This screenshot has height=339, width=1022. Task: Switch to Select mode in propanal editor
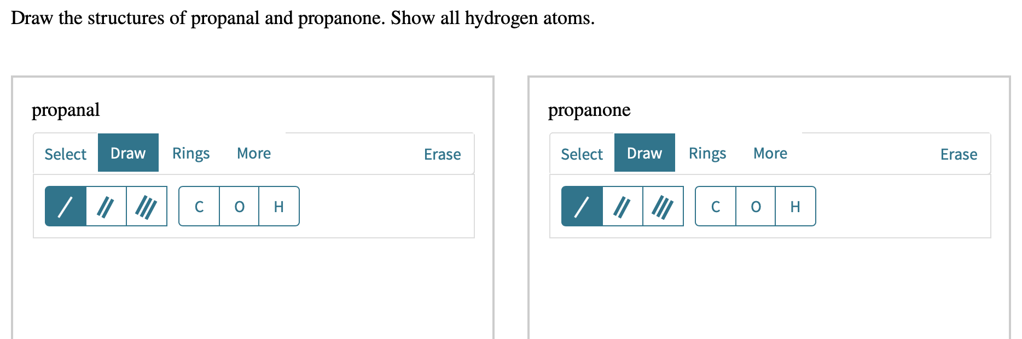click(65, 154)
